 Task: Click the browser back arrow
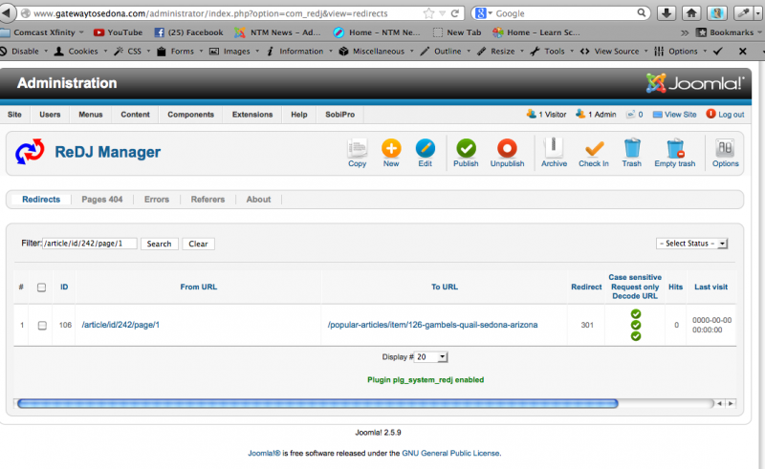tap(7, 13)
